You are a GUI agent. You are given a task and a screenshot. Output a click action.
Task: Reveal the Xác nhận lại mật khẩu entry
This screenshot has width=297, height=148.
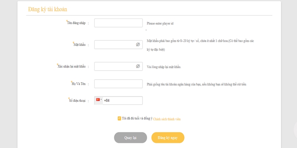[138, 66]
